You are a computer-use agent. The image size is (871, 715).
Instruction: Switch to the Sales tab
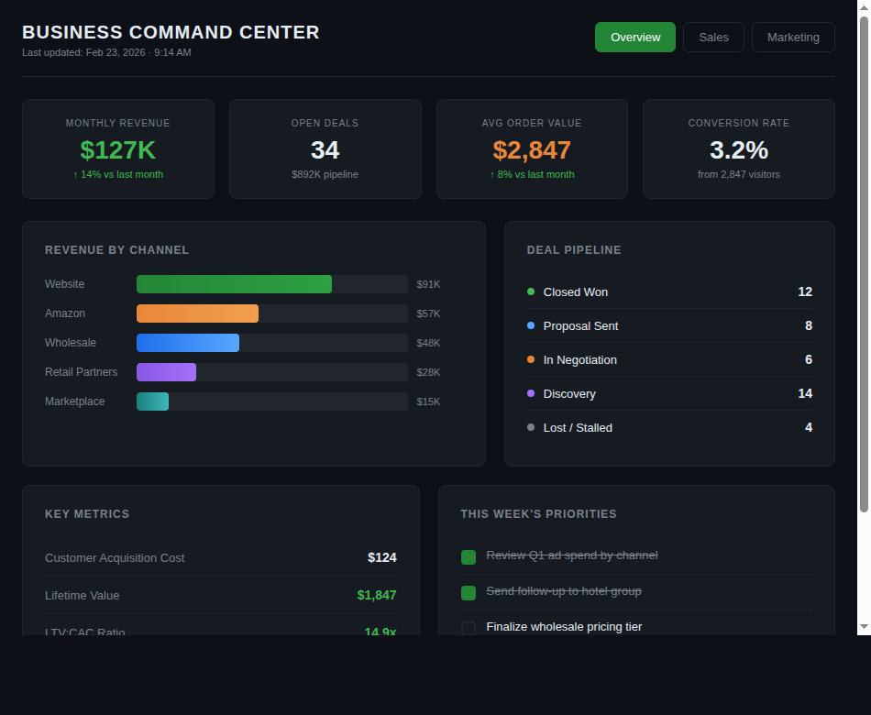713,37
